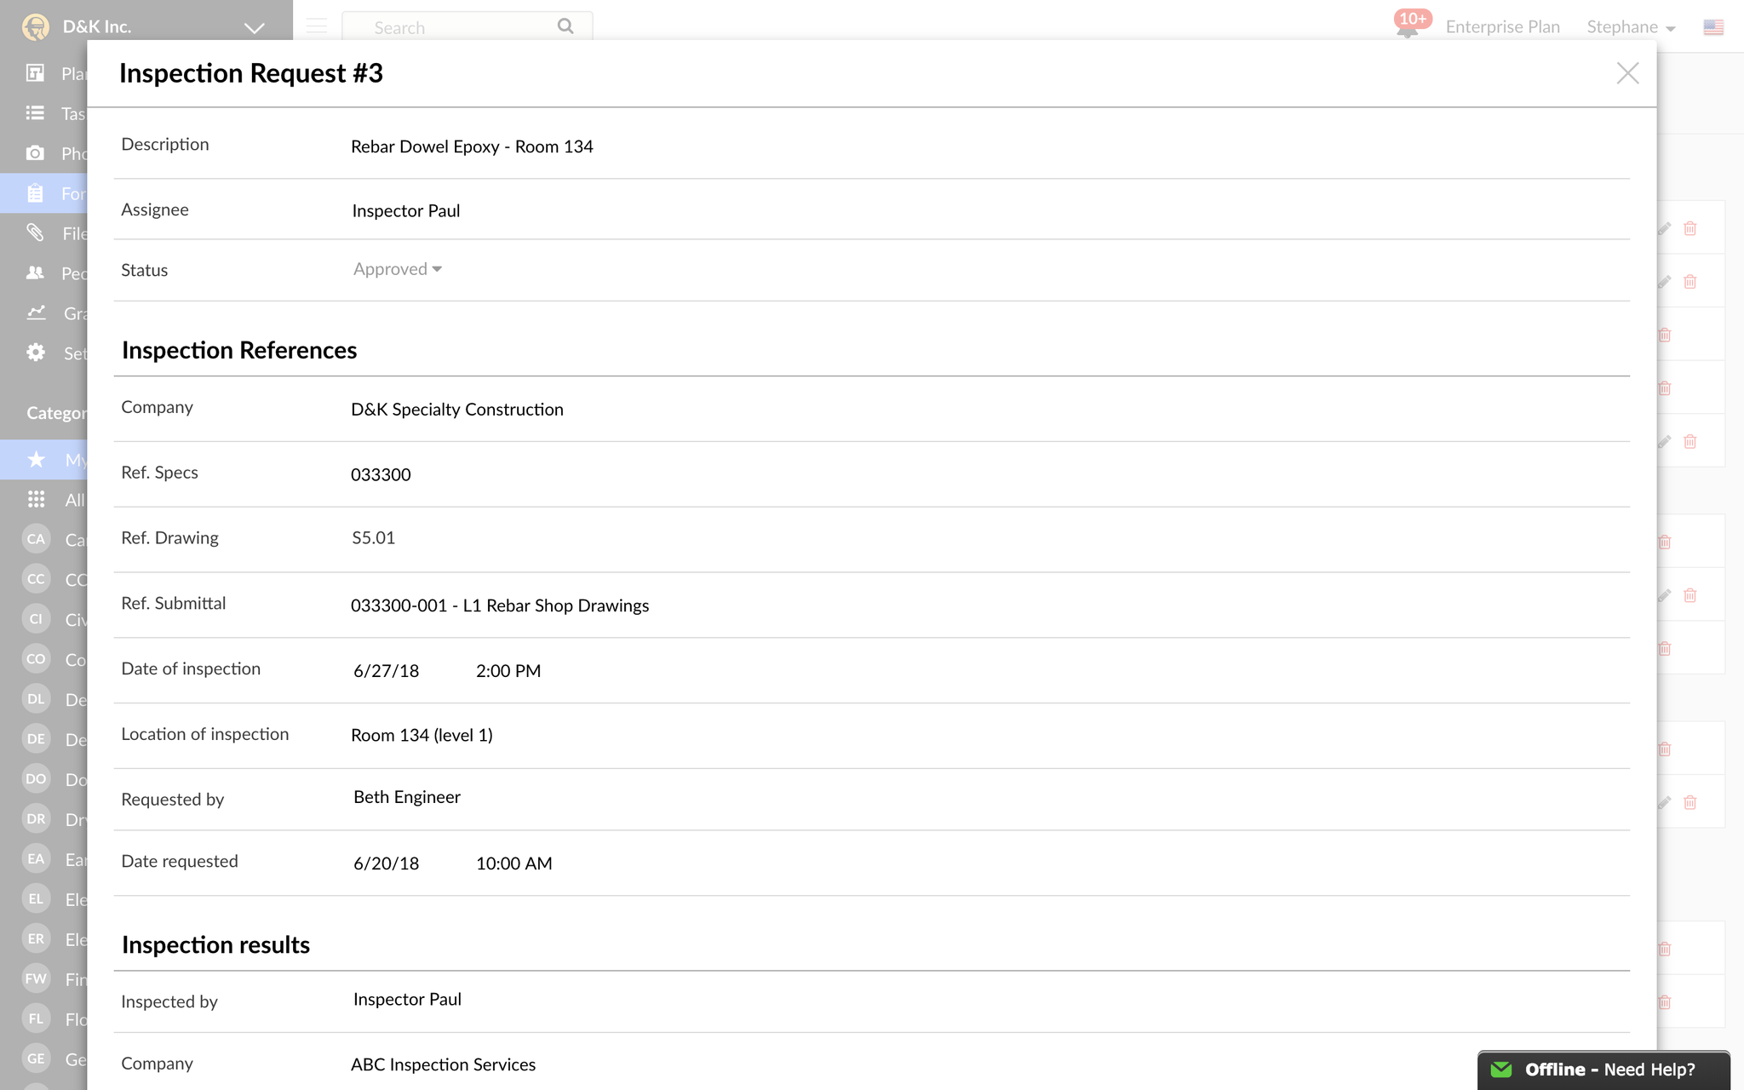The image size is (1744, 1090).
Task: Open the Forms clipboard icon in sidebar
Action: (35, 193)
